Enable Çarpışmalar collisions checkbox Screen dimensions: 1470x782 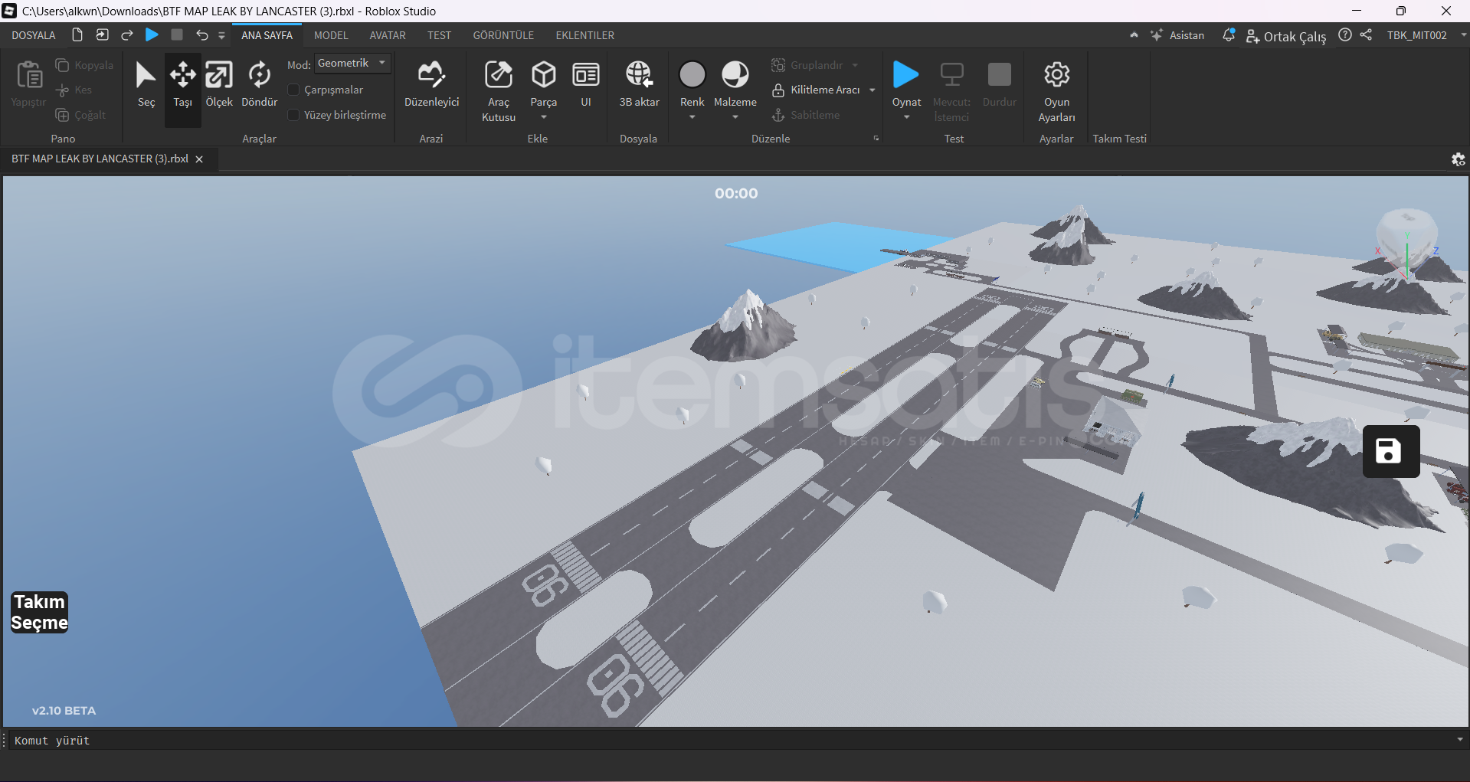pos(293,90)
